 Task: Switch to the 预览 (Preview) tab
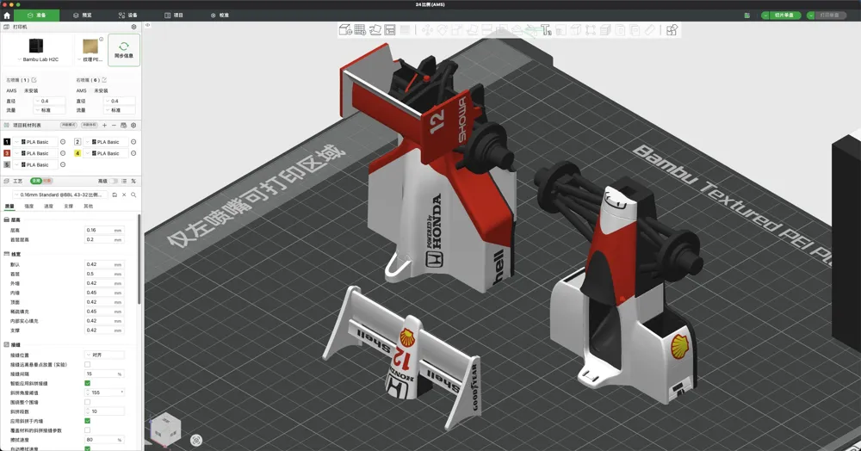click(x=83, y=15)
